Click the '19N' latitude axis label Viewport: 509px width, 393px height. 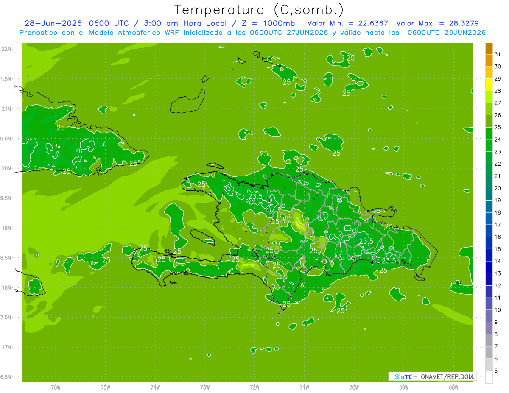click(7, 228)
